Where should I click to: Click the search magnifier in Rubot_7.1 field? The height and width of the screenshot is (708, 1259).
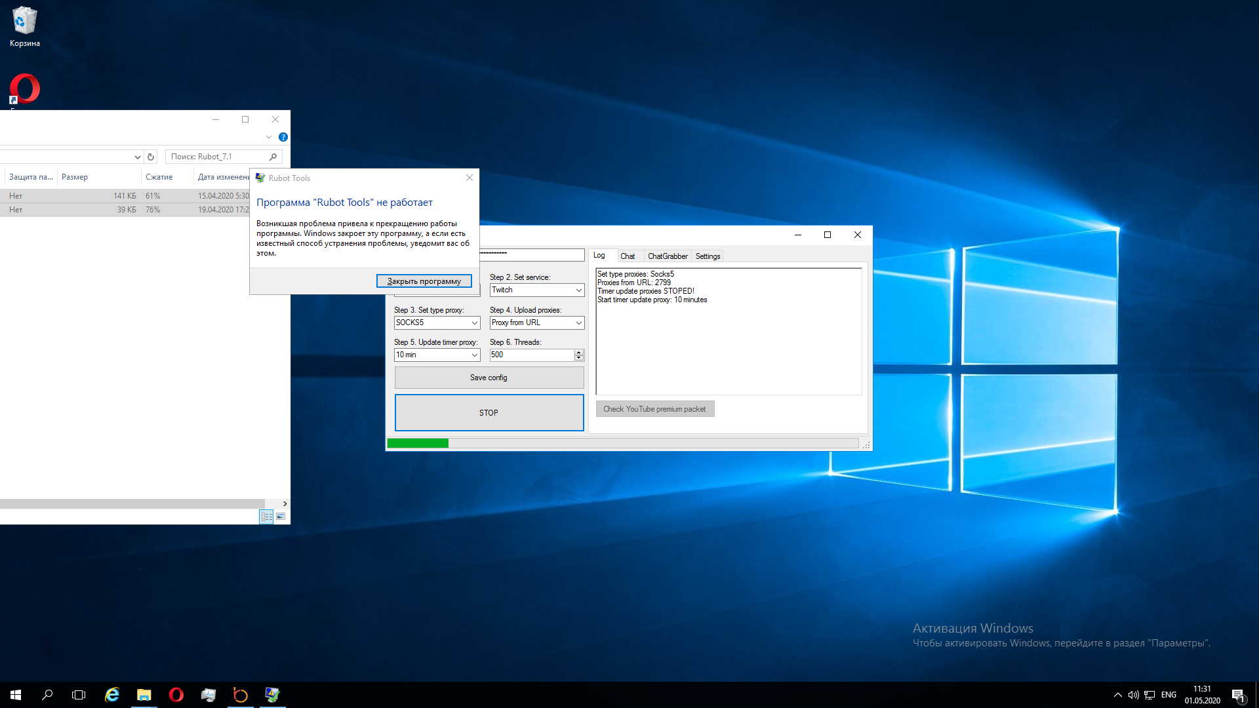(x=273, y=157)
